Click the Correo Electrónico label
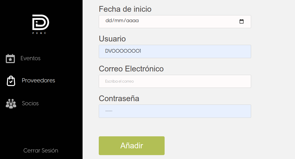 [131, 69]
